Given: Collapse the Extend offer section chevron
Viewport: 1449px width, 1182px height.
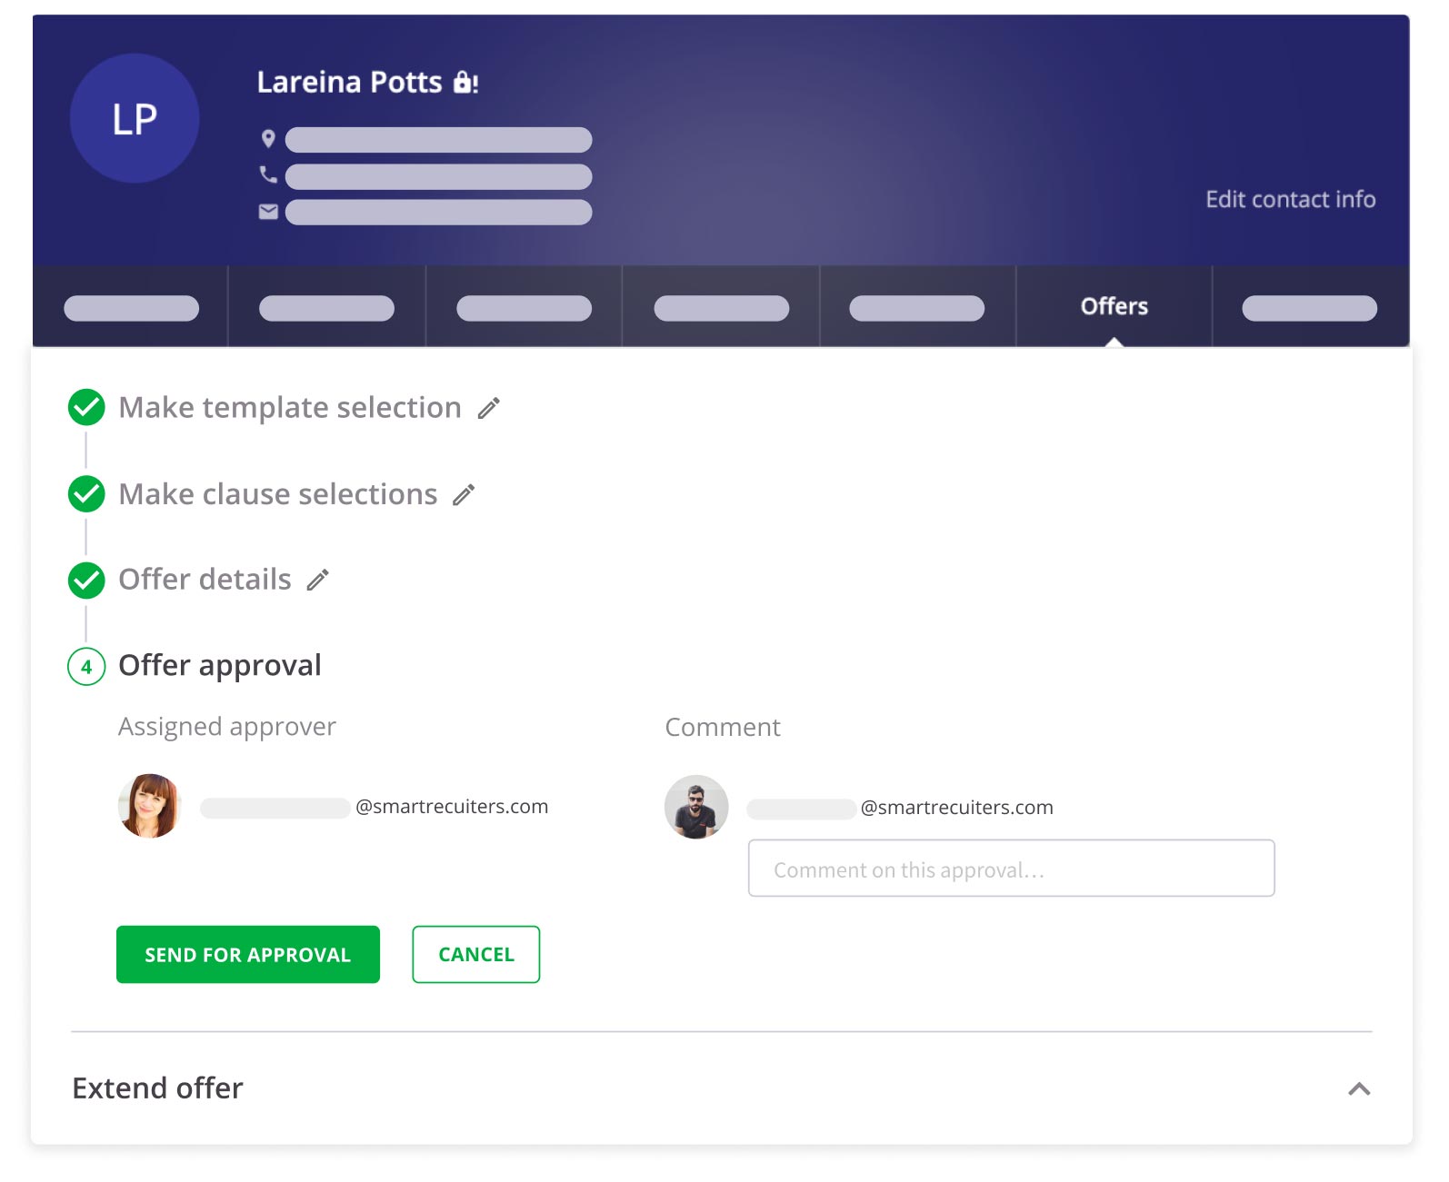Looking at the screenshot, I should point(1359,1088).
